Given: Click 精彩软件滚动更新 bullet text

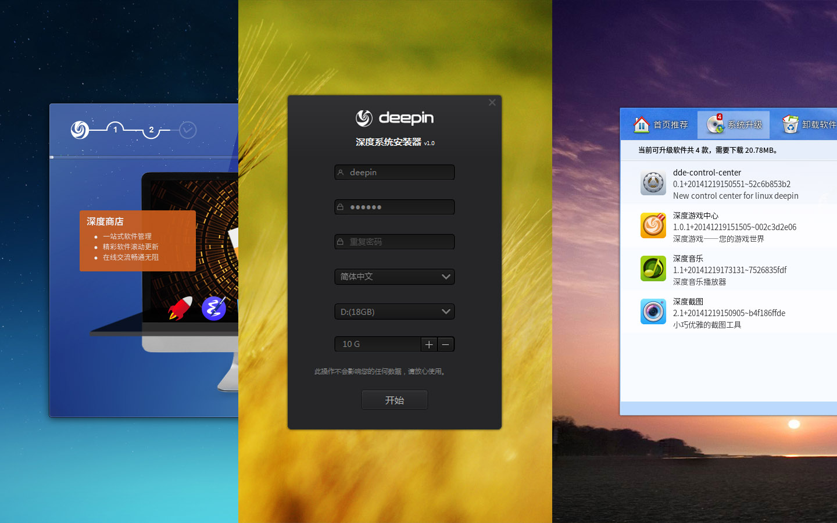Looking at the screenshot, I should tap(131, 247).
